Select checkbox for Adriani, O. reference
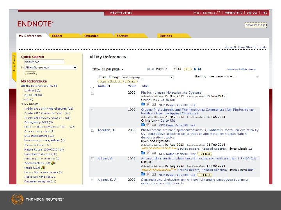 pyautogui.click(x=92, y=159)
